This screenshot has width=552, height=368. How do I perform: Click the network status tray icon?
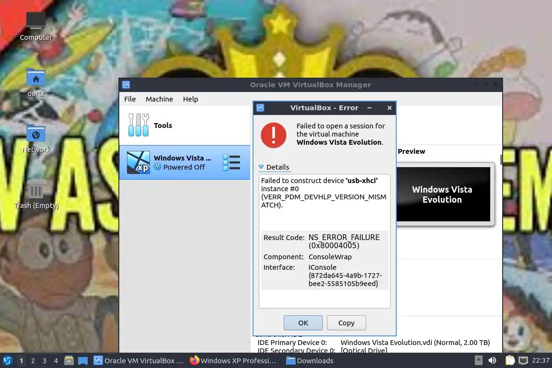523,360
